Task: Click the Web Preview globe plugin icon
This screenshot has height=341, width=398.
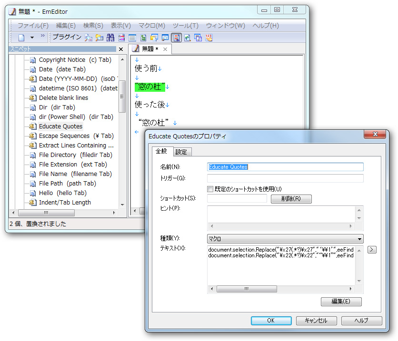Action: pyautogui.click(x=187, y=38)
